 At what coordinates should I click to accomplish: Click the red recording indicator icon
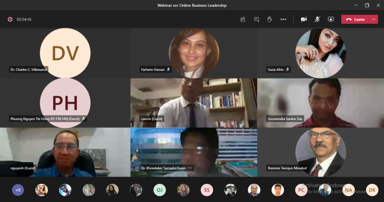pyautogui.click(x=10, y=19)
